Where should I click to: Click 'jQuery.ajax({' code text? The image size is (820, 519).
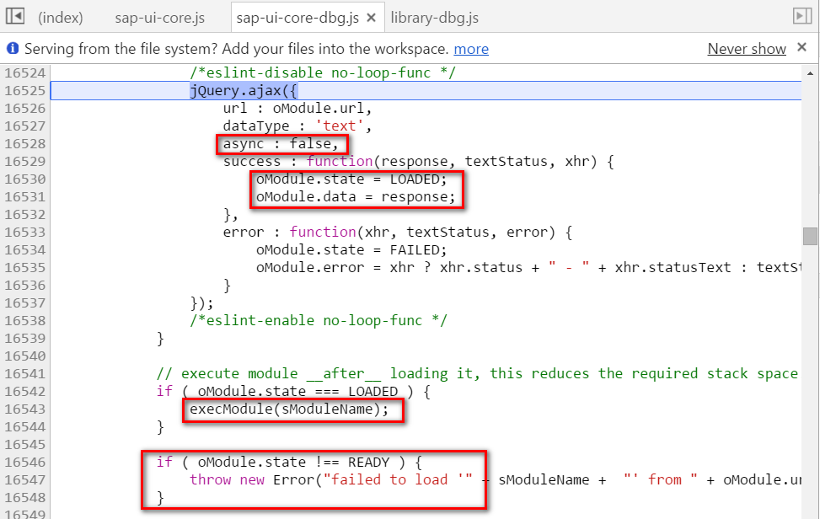pos(244,91)
